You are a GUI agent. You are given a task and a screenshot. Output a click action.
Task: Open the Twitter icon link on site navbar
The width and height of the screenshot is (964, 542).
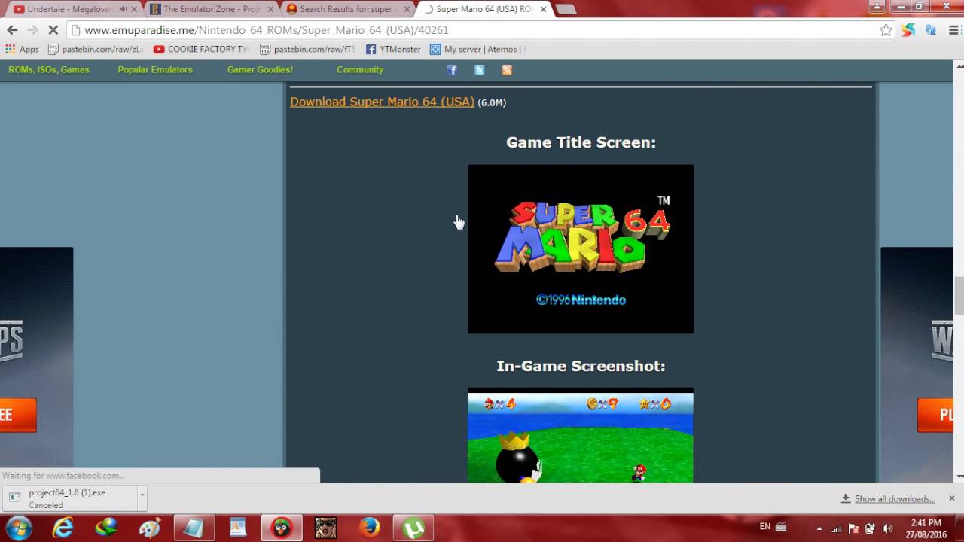click(x=479, y=70)
